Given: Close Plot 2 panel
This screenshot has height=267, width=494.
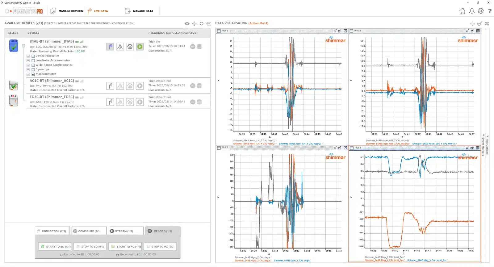Looking at the screenshot, I should [x=478, y=31].
